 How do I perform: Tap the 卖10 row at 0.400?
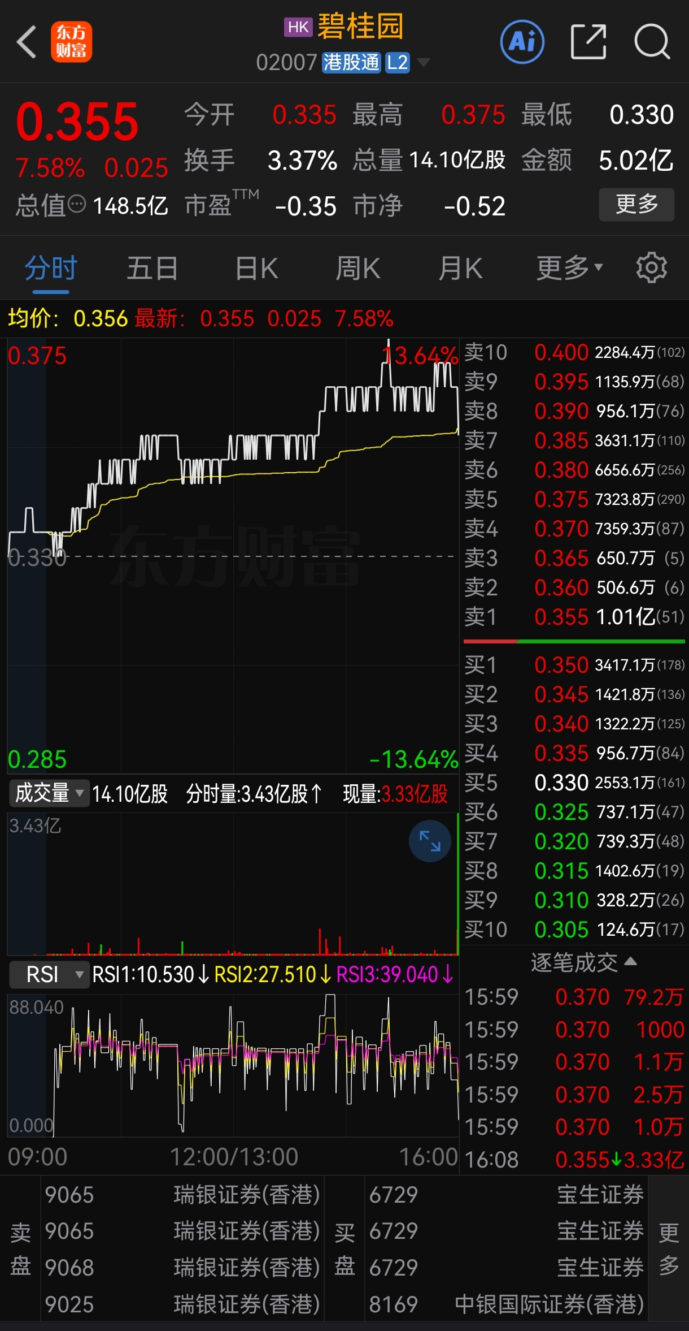pos(574,352)
